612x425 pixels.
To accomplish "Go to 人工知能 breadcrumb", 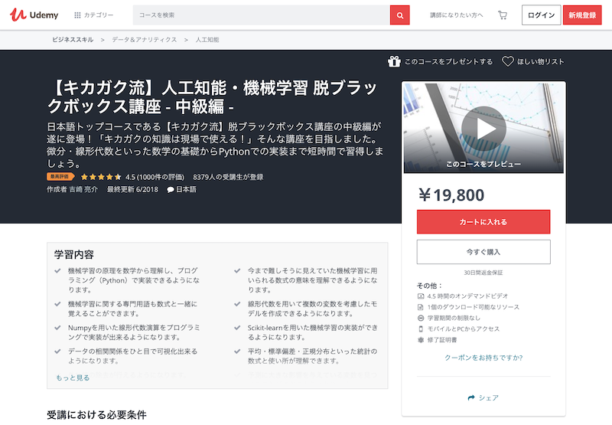I will point(207,40).
